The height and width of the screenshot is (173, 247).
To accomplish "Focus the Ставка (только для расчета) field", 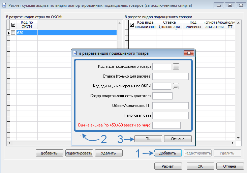I will pos(171,76).
